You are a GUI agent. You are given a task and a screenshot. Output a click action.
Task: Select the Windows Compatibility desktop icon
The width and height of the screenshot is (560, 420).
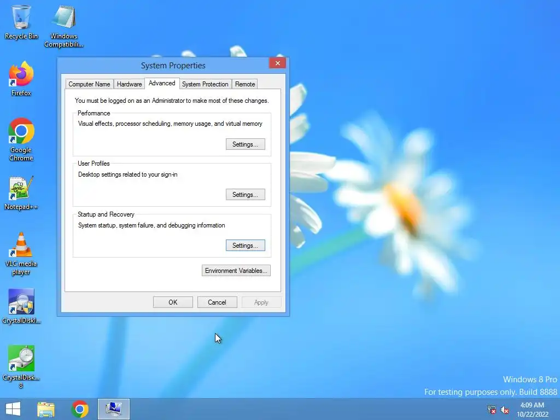click(x=63, y=27)
